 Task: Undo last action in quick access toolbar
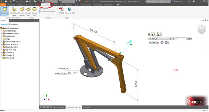pos(17,1)
